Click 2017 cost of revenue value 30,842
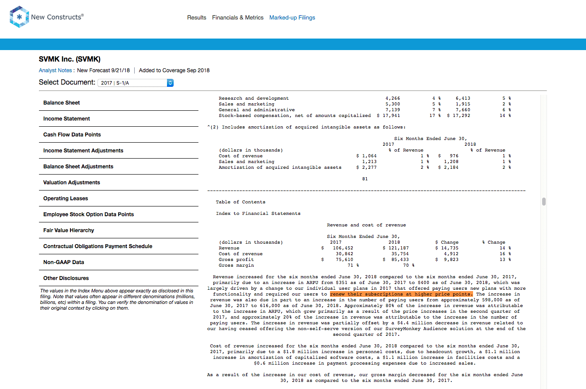Screen dimensions: 586x389 (x=345, y=254)
